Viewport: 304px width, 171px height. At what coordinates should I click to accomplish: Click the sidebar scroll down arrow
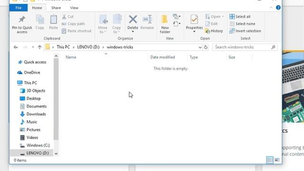[56, 153]
